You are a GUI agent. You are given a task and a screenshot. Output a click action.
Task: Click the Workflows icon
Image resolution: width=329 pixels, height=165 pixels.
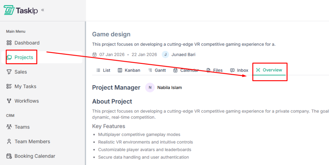(9, 101)
